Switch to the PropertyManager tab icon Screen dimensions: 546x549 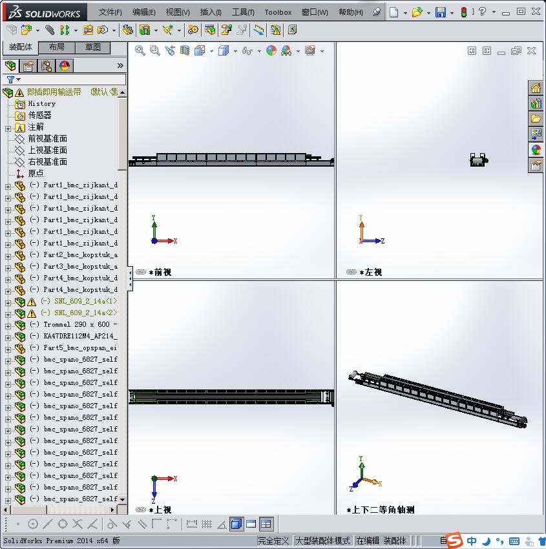(28, 66)
